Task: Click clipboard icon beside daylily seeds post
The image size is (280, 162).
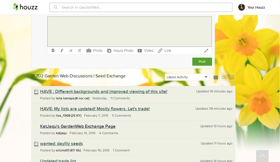Action: [36, 144]
